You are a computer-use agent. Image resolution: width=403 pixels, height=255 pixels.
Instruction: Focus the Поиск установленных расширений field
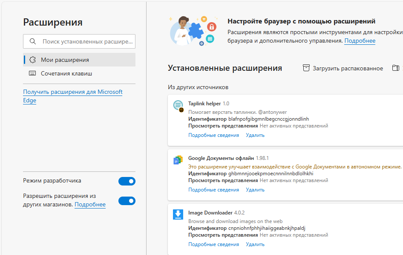(79, 41)
